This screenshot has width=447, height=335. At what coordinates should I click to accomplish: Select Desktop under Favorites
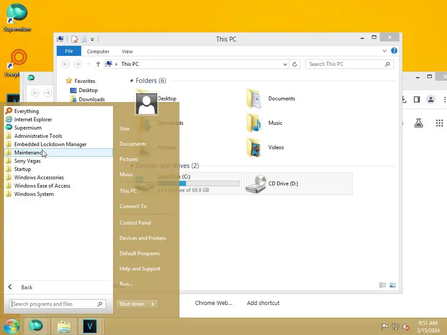click(x=88, y=90)
